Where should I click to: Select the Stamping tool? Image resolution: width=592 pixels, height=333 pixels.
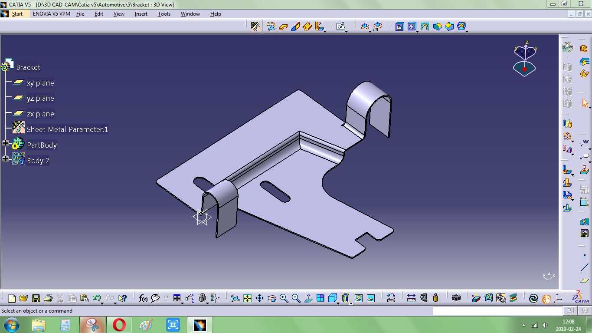461,26
